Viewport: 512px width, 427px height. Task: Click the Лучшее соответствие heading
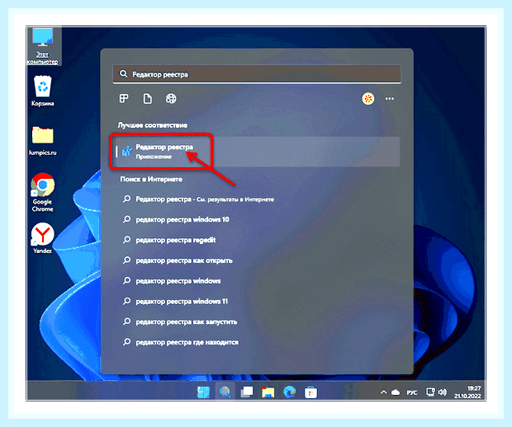click(x=153, y=125)
